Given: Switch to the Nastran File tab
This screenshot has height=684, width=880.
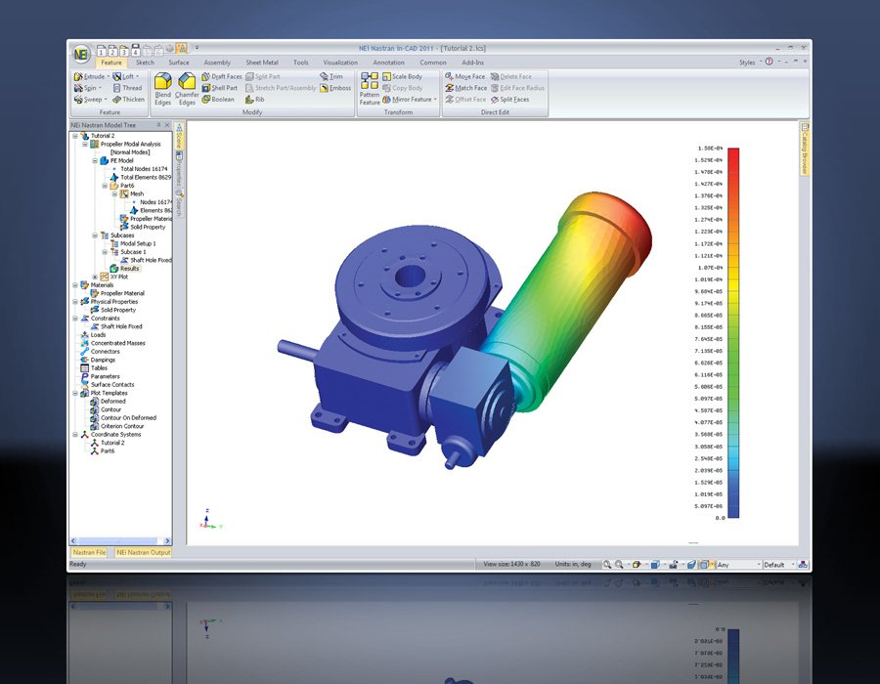Looking at the screenshot, I should coord(89,552).
